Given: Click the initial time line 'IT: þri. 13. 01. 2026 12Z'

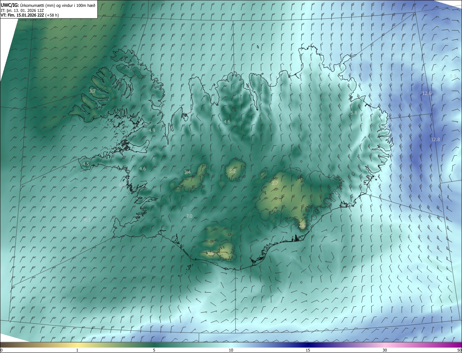Looking at the screenshot, I should [22, 10].
